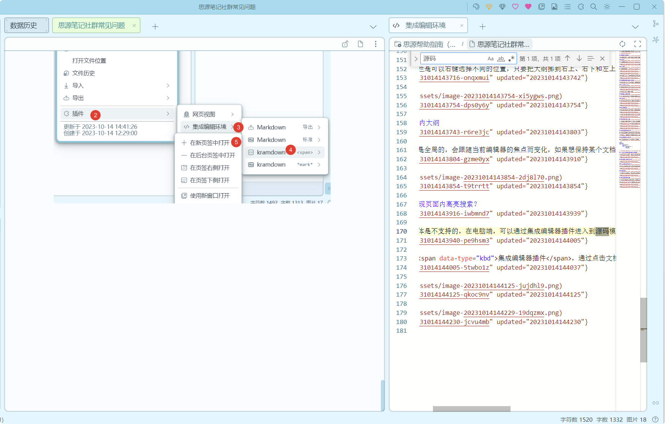Screen dimensions: 665x424
Task: Open the document three-dot more menu
Action: tap(375, 44)
